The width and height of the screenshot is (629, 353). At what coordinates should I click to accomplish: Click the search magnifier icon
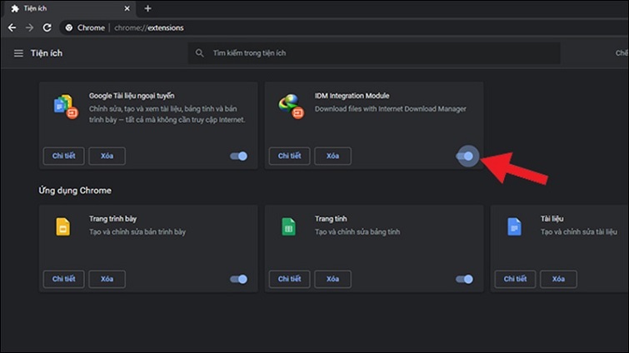point(199,53)
